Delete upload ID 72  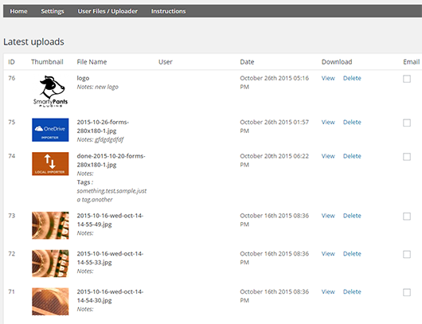352,254
